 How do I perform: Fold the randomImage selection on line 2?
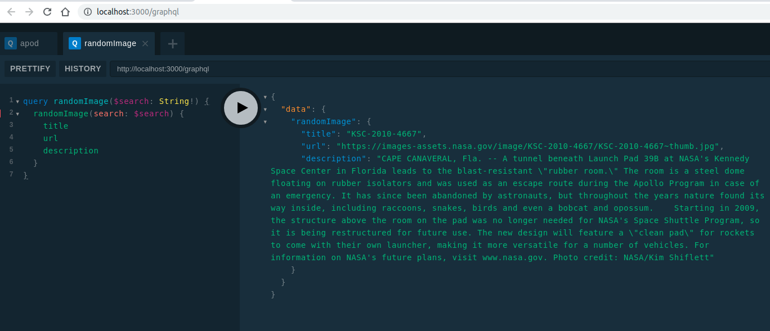[x=17, y=113]
